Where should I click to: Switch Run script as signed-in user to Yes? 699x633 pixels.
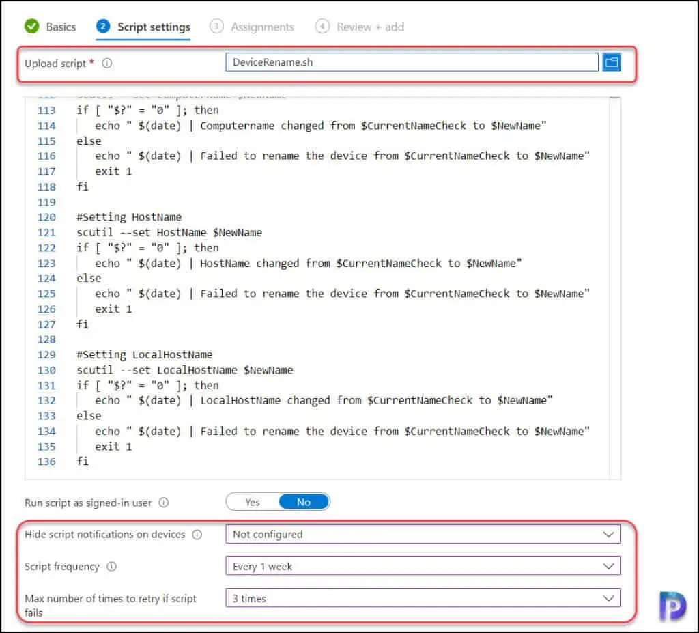[253, 503]
